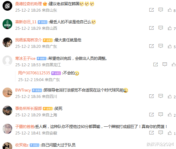Click 喜新恋旧_11's green avatar
The image size is (176, 149).
[7, 24]
